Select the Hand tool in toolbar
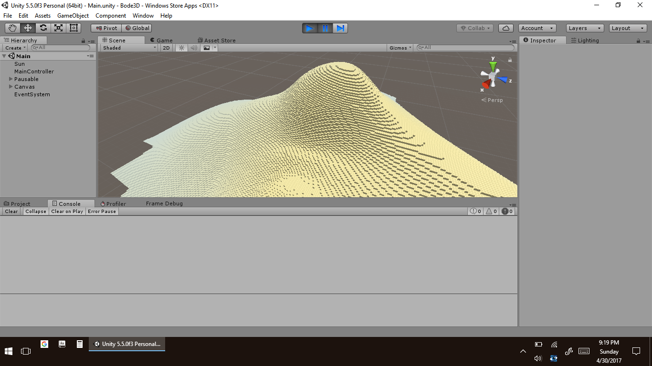Image resolution: width=652 pixels, height=366 pixels. [x=12, y=28]
